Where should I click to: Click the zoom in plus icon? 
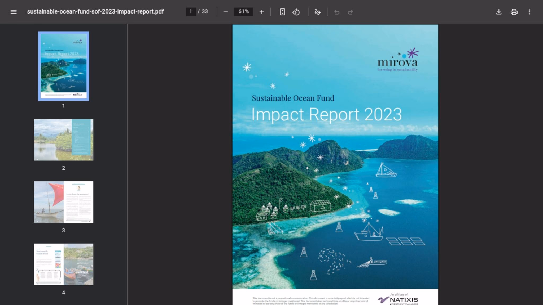[x=261, y=12]
